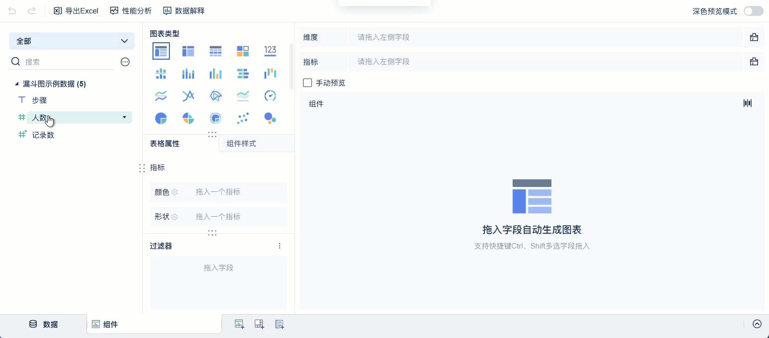Click the 形状 drop slot
Image resolution: width=769 pixels, height=338 pixels.
click(x=218, y=217)
